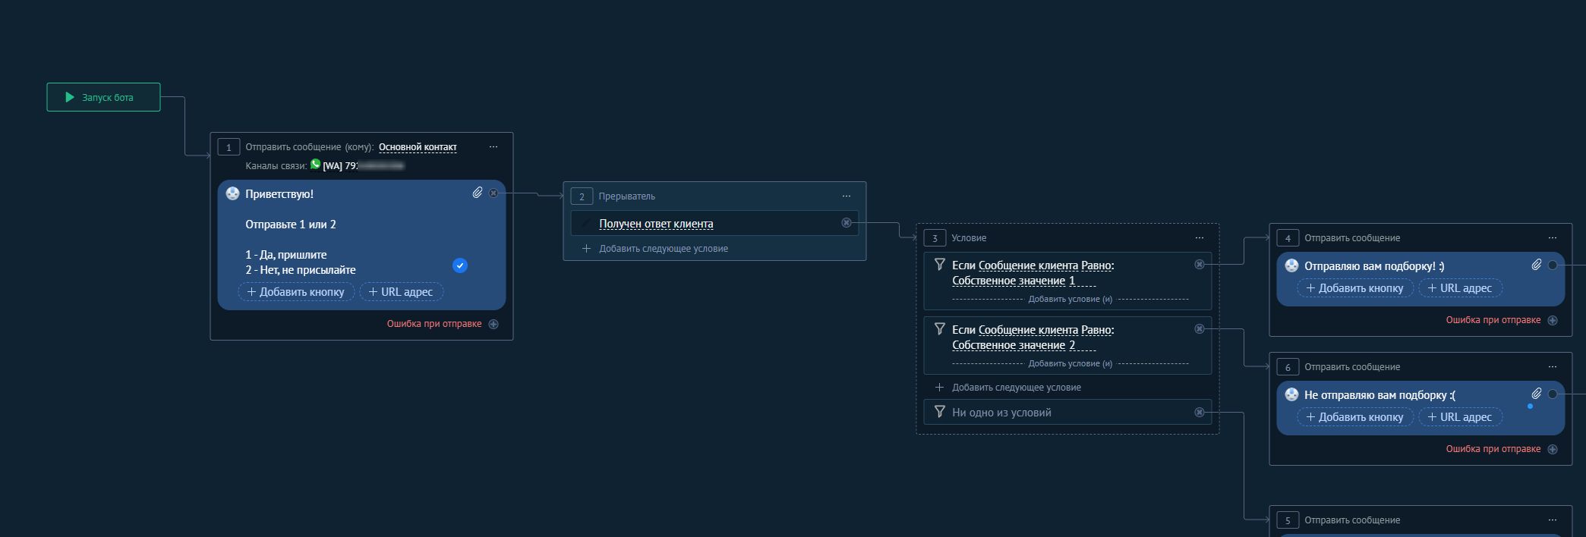Click 'URL адрес' button in block 4 message
The height and width of the screenshot is (537, 1586).
point(1460,288)
